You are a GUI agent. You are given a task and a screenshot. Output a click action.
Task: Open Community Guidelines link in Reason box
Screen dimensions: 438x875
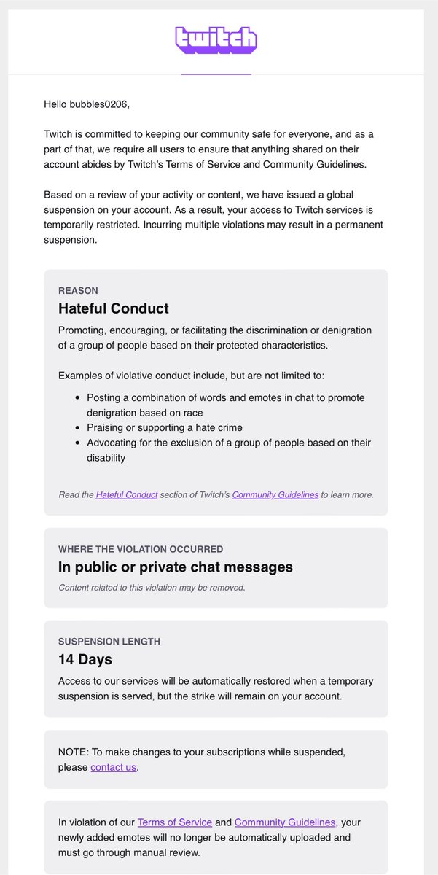(x=275, y=494)
